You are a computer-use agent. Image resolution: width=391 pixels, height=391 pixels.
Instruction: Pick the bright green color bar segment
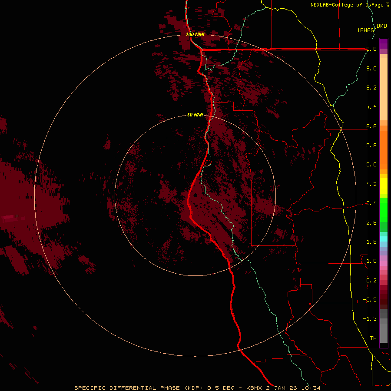(384, 210)
